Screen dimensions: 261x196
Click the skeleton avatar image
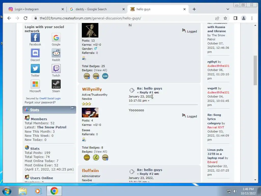click(90, 30)
